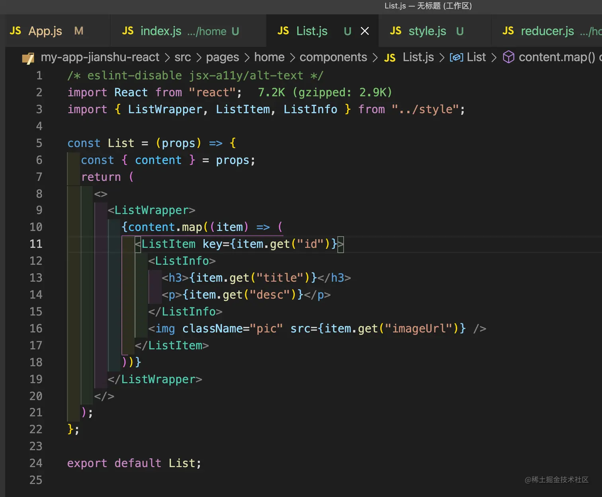This screenshot has height=497, width=602.
Task: Click the ListItem key attribute on line 11
Action: coord(270,244)
